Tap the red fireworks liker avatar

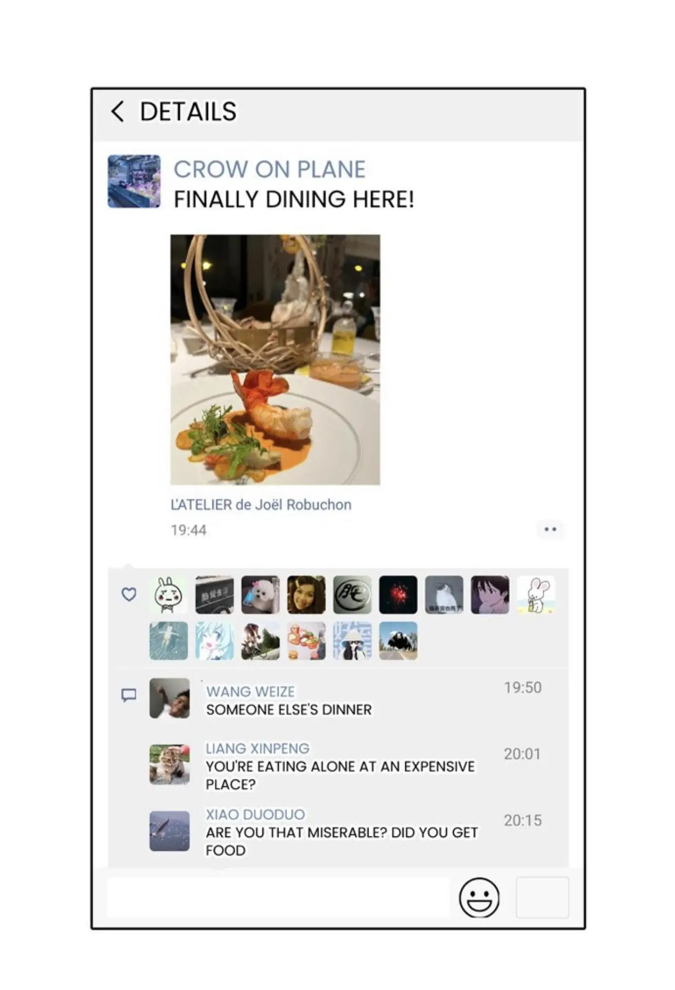pos(398,595)
